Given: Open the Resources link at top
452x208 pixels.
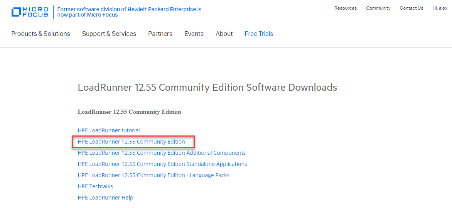Looking at the screenshot, I should coord(345,8).
